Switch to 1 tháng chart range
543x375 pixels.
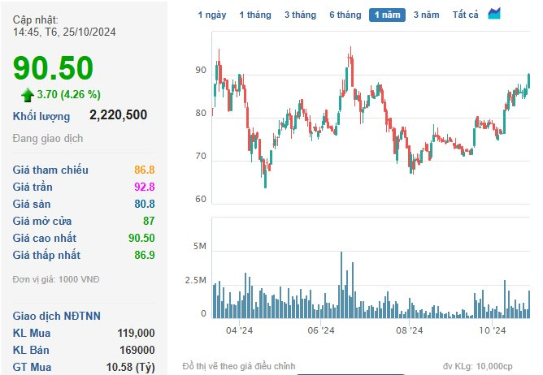256,15
